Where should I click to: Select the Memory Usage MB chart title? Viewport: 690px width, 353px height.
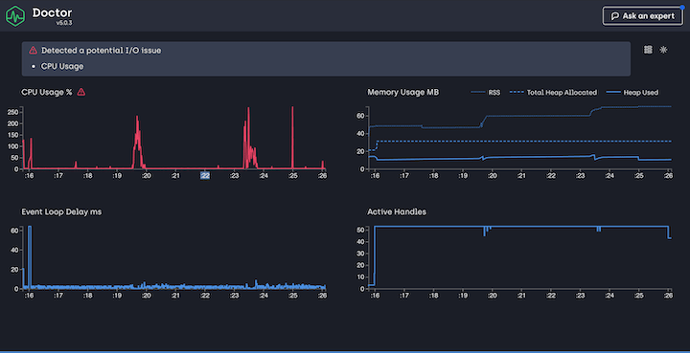403,92
